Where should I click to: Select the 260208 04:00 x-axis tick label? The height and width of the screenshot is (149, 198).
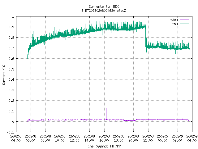pyautogui.click(x=16, y=138)
